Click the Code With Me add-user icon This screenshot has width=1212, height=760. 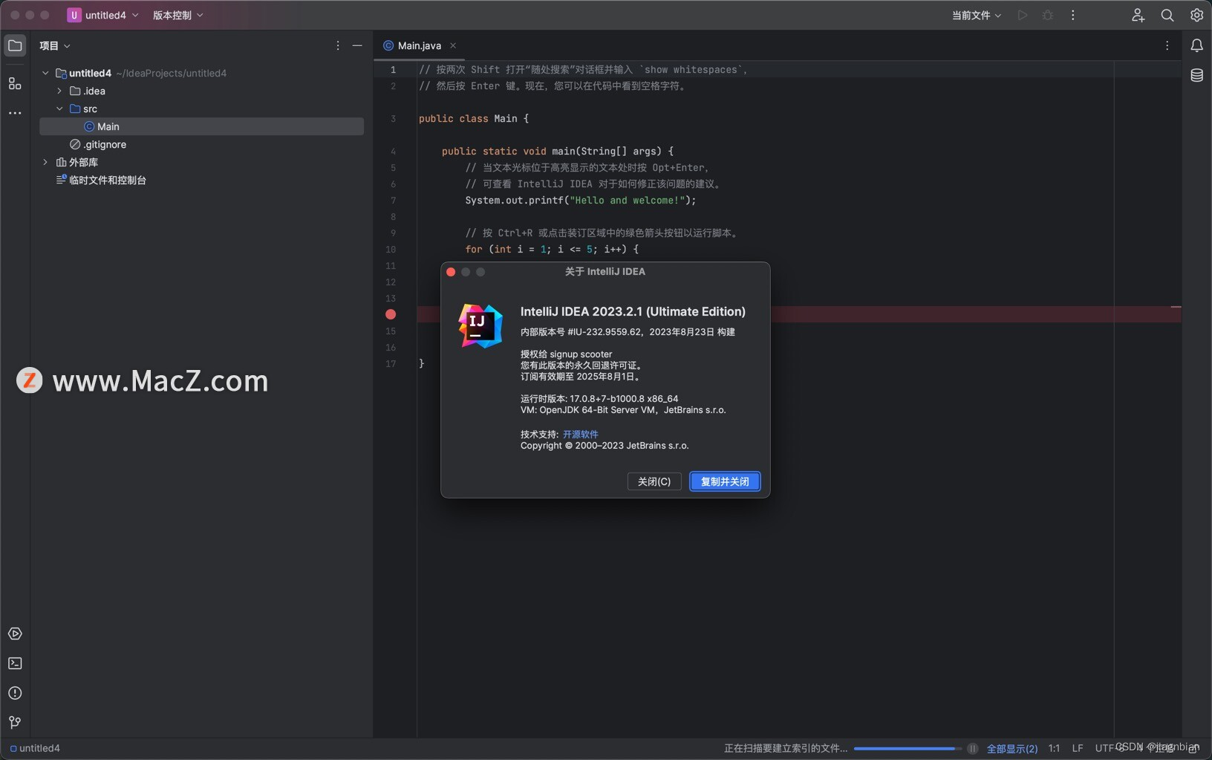click(x=1138, y=15)
